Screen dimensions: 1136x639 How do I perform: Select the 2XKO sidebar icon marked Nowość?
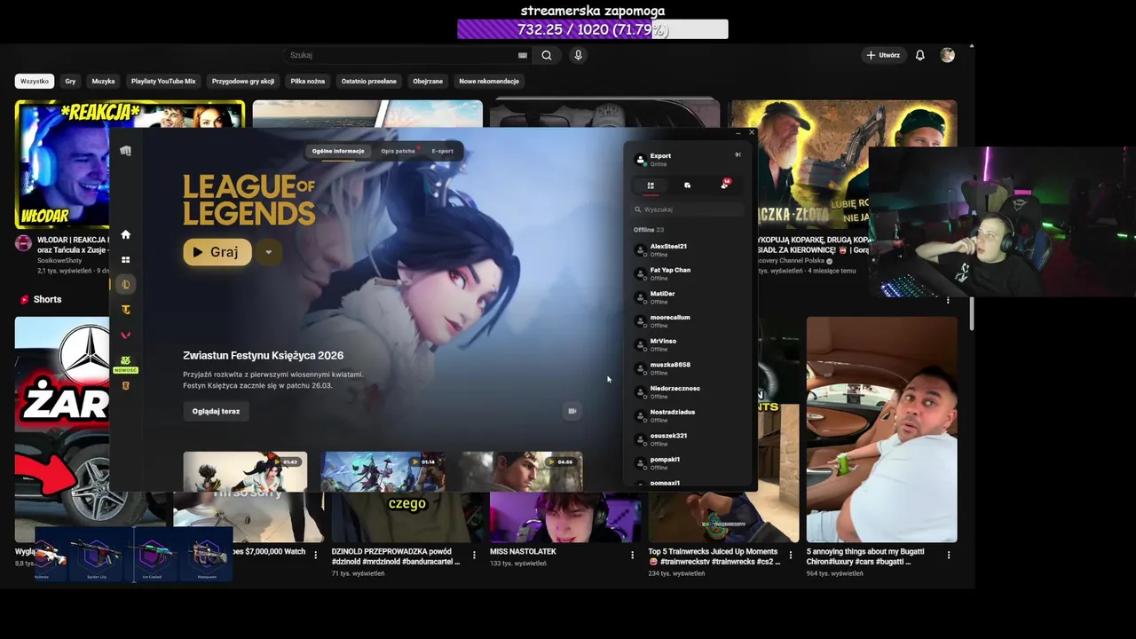(125, 364)
